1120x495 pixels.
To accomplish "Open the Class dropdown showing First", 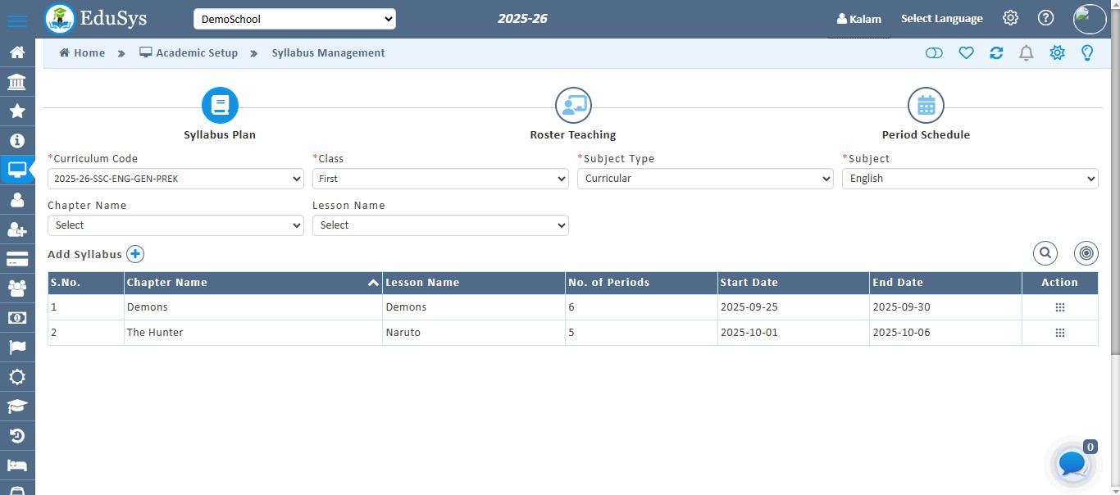I will (440, 179).
